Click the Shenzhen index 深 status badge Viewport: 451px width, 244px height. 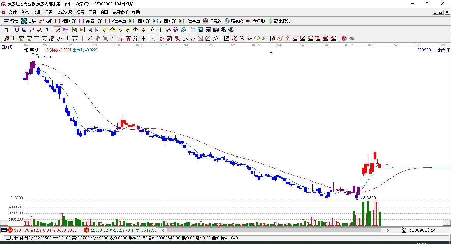86,230
